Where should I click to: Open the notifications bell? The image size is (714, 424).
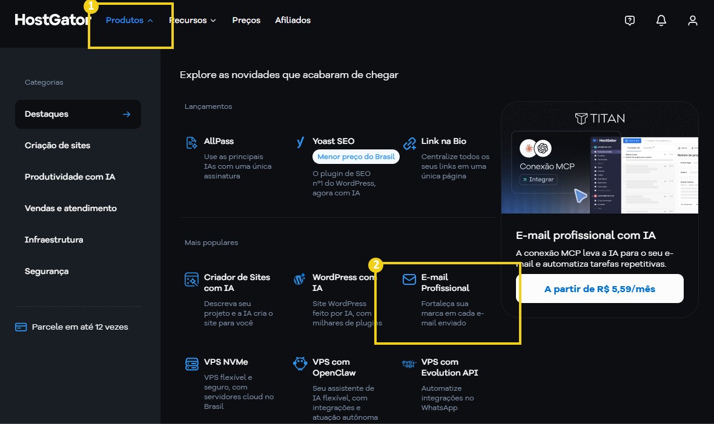click(661, 21)
